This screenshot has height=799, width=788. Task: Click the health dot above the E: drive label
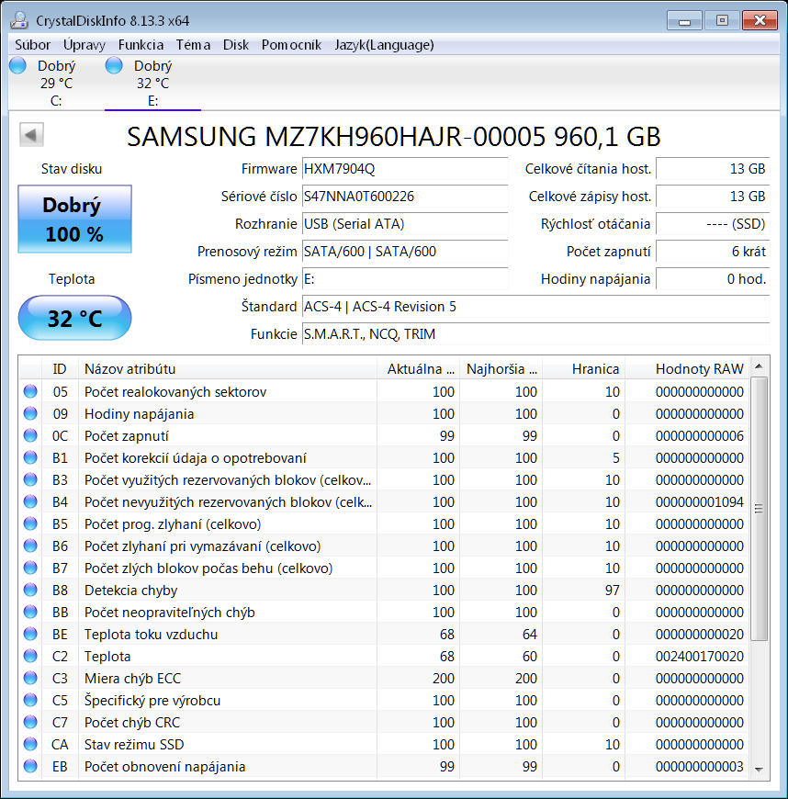[113, 65]
